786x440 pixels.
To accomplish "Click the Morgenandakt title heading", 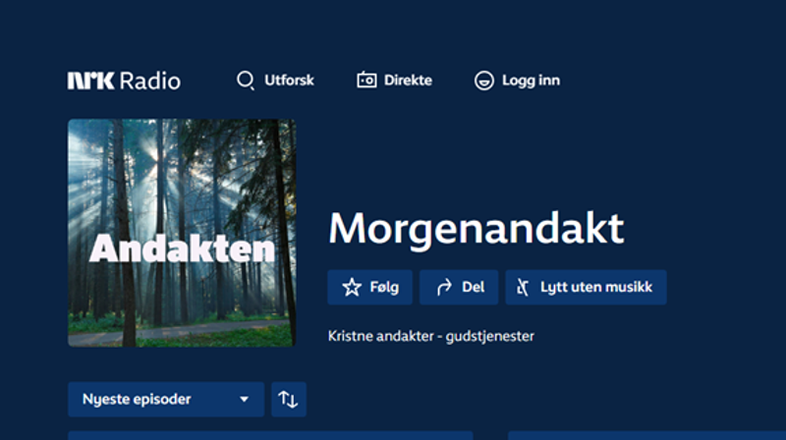I will tap(476, 229).
